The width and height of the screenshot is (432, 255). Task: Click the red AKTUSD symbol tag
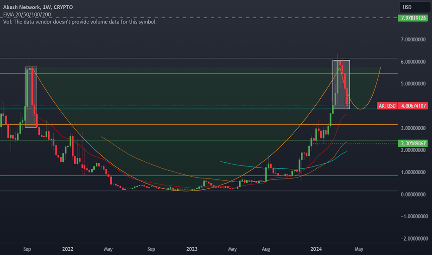[387, 106]
